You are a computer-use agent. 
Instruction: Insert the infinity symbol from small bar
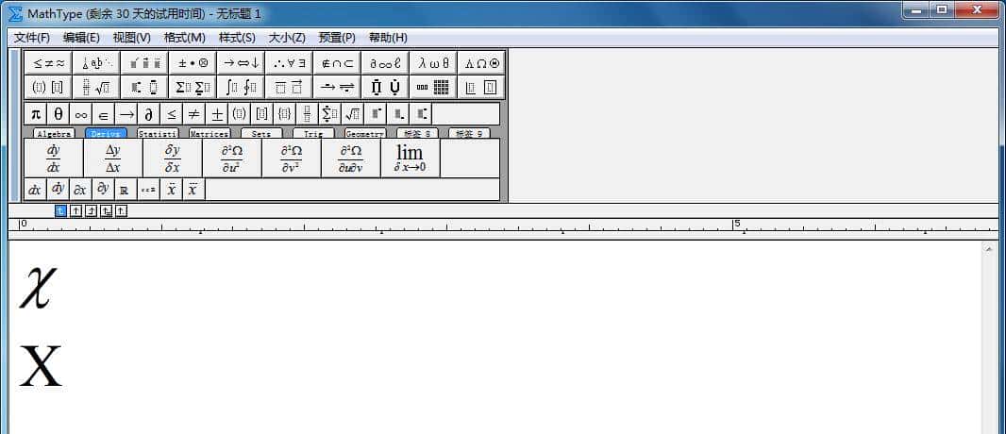click(81, 114)
